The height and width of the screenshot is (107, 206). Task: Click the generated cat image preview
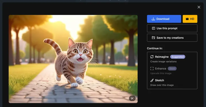click(73, 59)
